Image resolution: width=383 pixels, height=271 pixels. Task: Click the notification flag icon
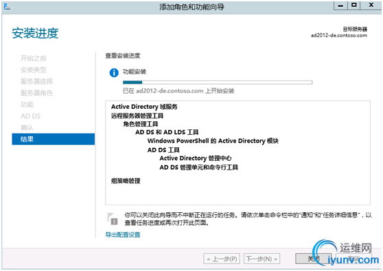click(x=113, y=219)
